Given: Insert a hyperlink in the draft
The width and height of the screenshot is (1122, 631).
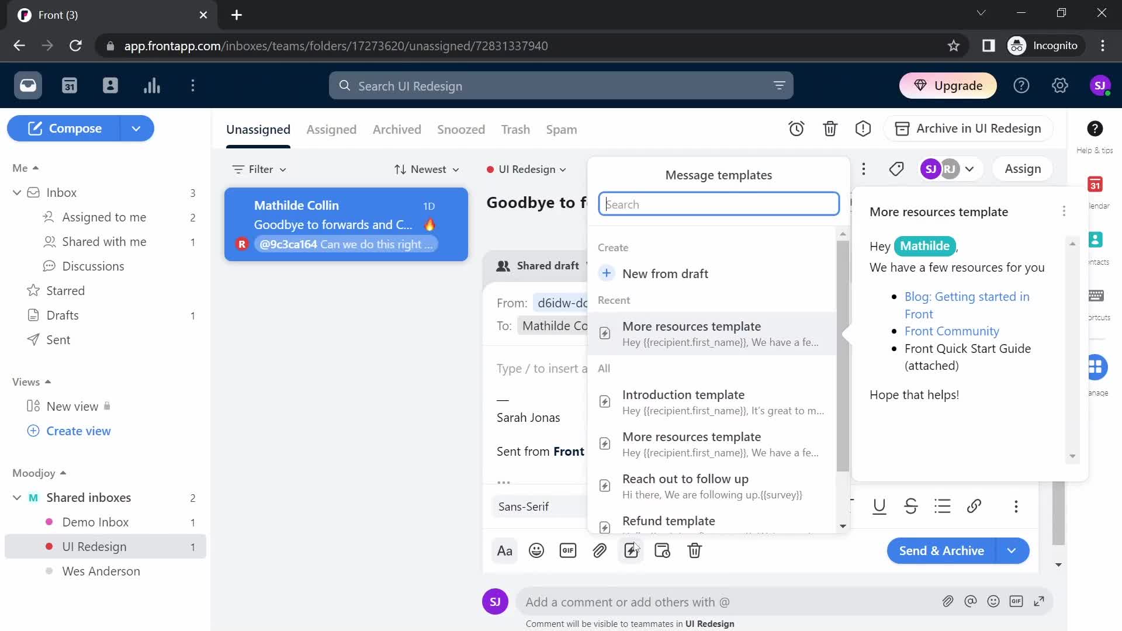Looking at the screenshot, I should click(x=974, y=507).
